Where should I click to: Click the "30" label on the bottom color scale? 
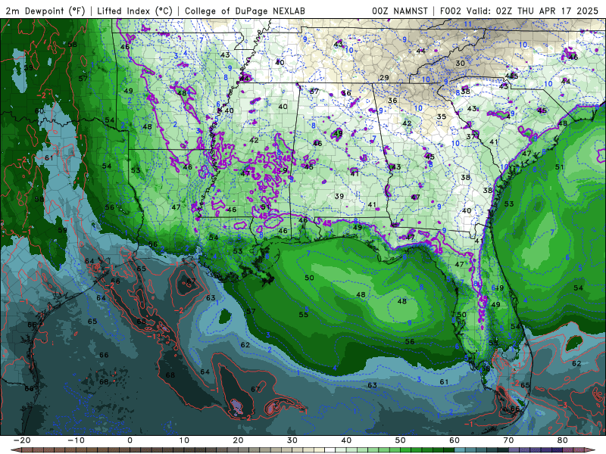click(292, 440)
